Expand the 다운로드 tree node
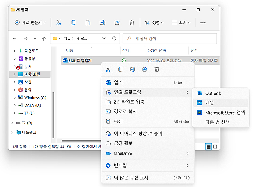The width and height of the screenshot is (254, 187). click(x=14, y=51)
